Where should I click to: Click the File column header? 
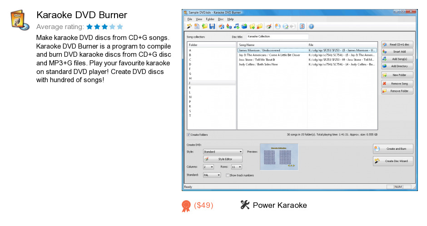[343, 45]
